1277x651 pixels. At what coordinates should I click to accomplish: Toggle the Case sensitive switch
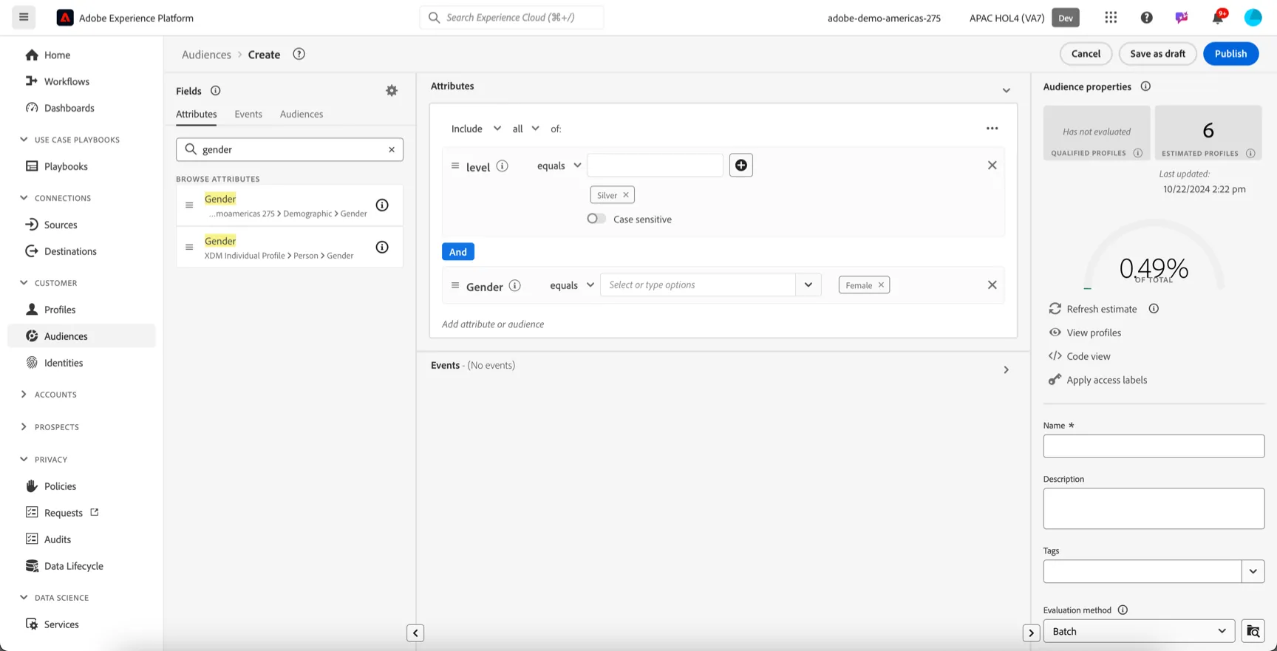596,219
